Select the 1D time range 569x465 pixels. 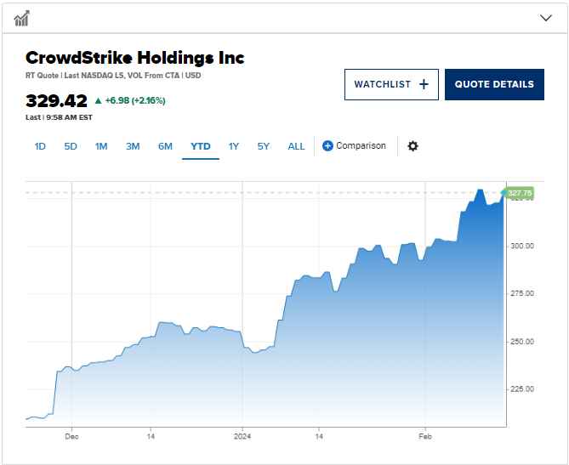[40, 146]
